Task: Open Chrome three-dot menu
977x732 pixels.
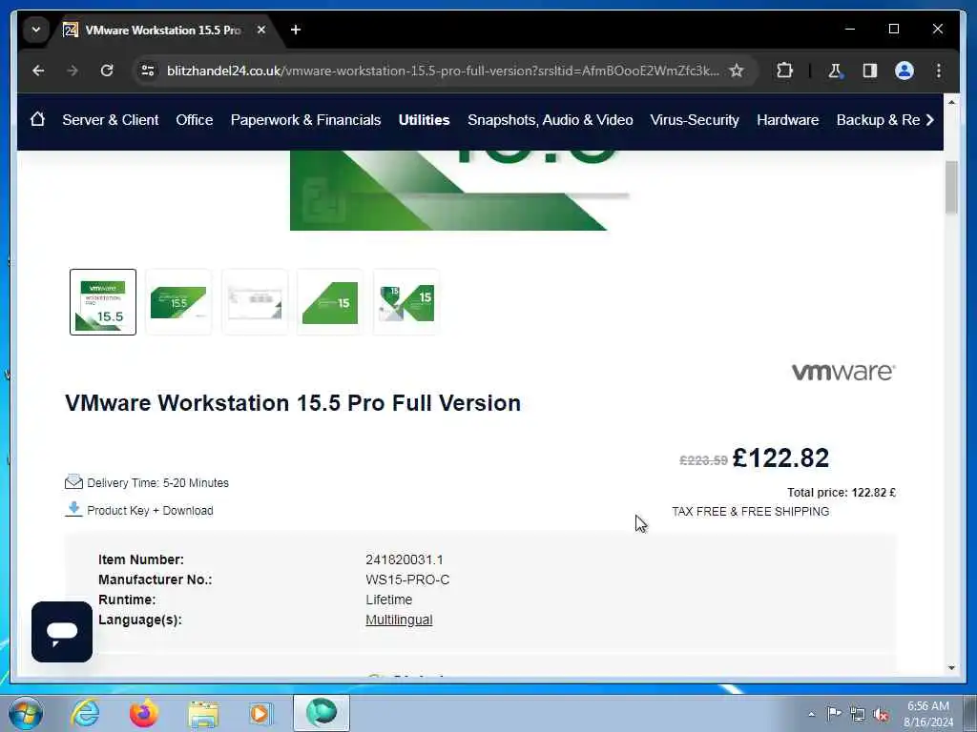Action: tap(939, 71)
